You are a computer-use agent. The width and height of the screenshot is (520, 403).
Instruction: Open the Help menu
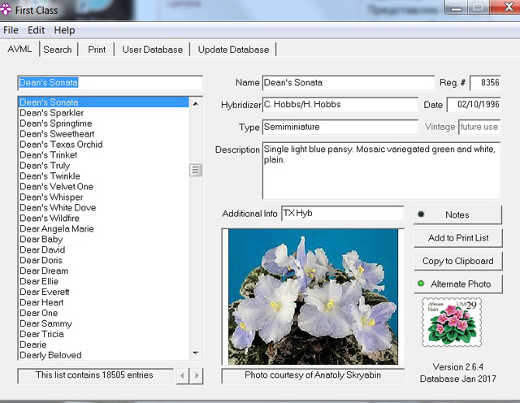click(64, 30)
